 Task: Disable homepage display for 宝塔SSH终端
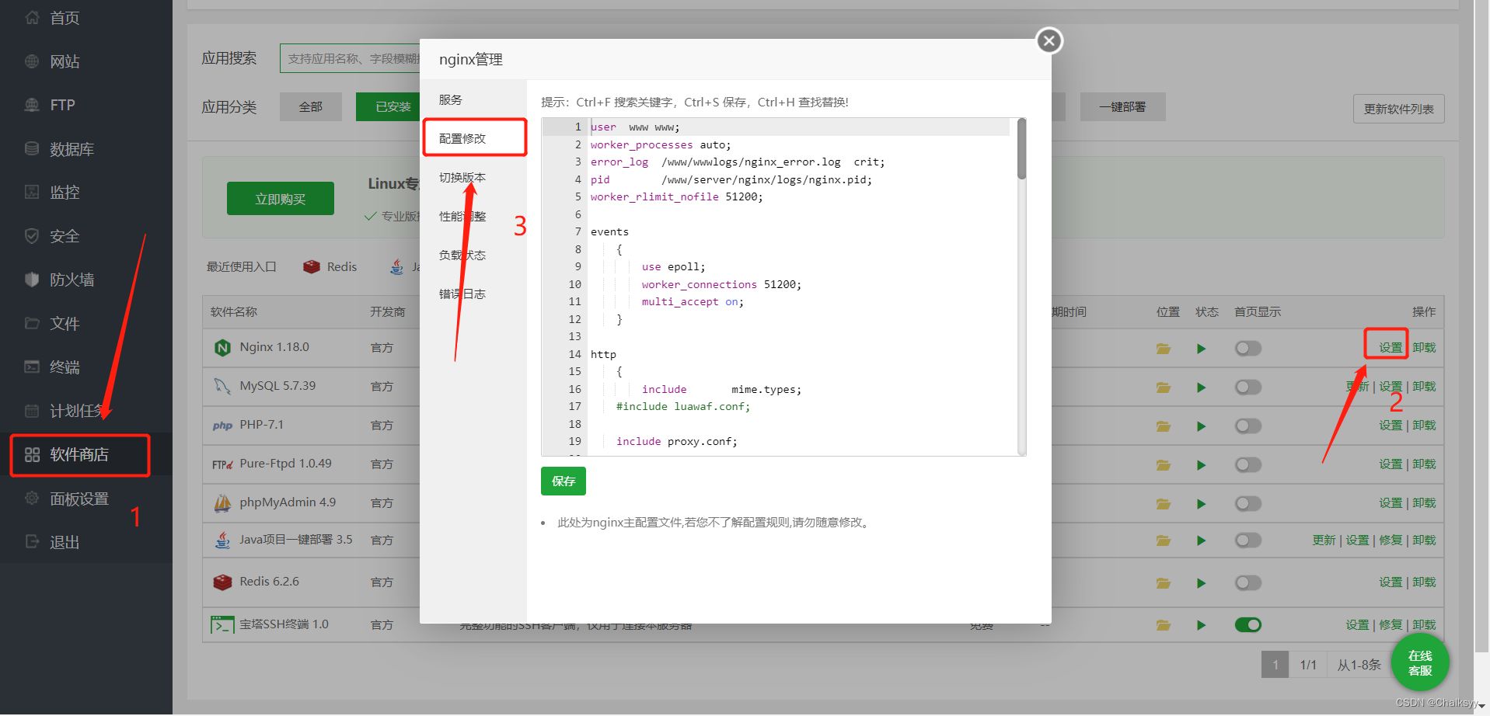click(x=1247, y=625)
